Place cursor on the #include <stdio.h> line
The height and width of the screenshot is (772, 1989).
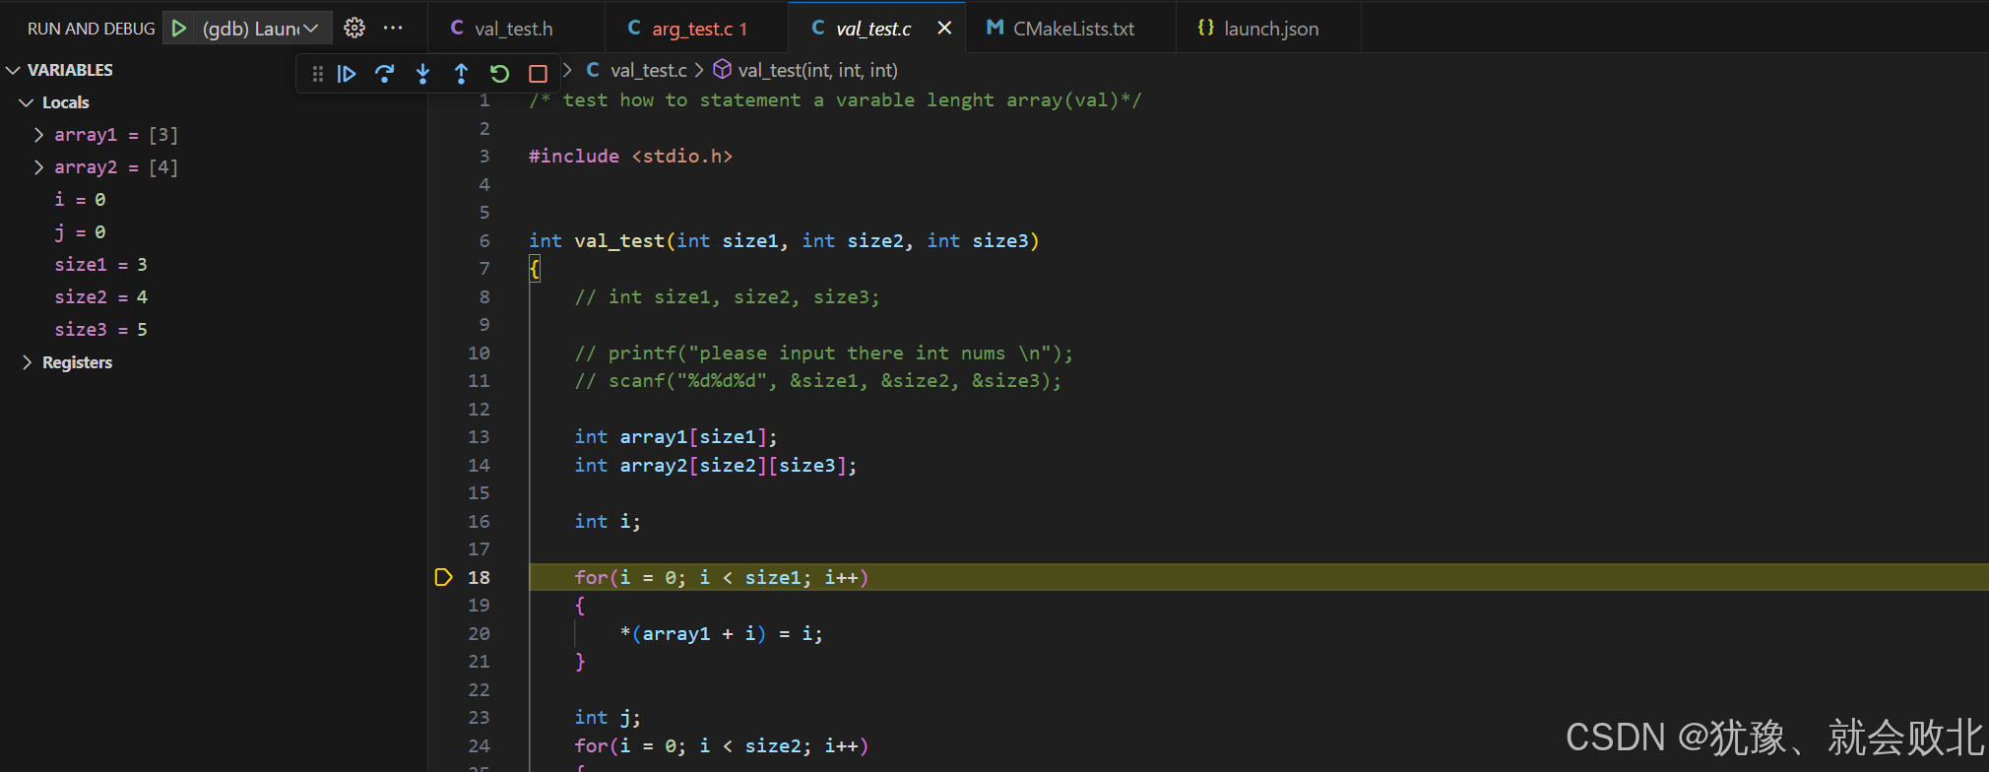630,157
